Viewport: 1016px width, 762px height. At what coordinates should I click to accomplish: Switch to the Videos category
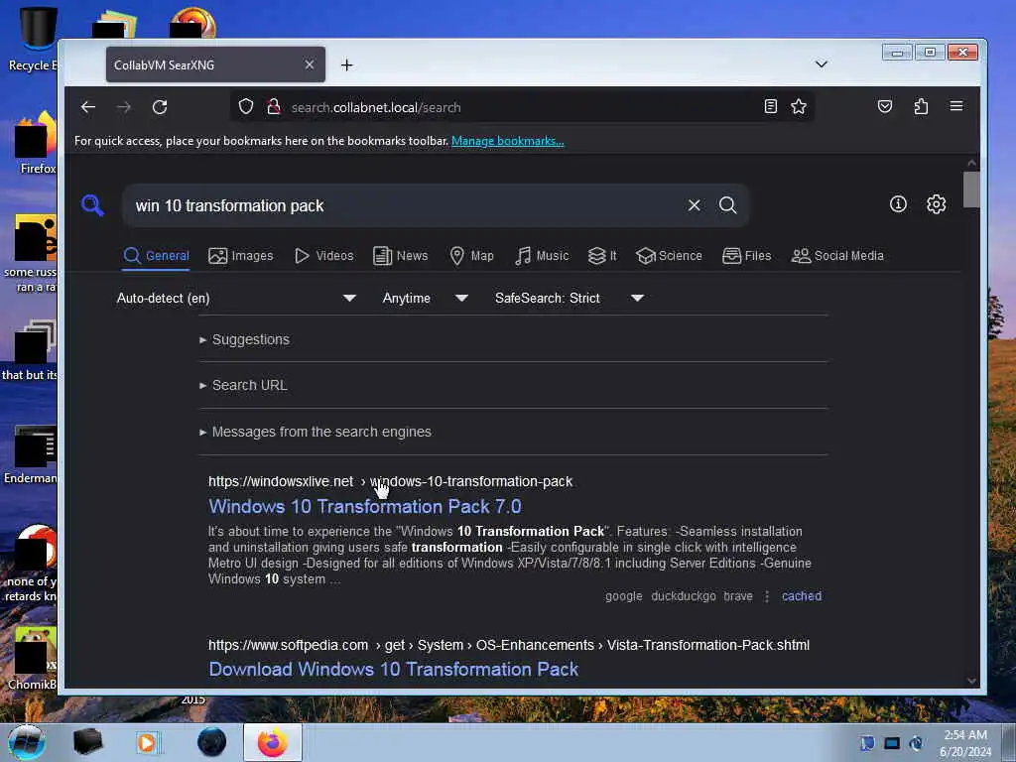click(x=324, y=255)
